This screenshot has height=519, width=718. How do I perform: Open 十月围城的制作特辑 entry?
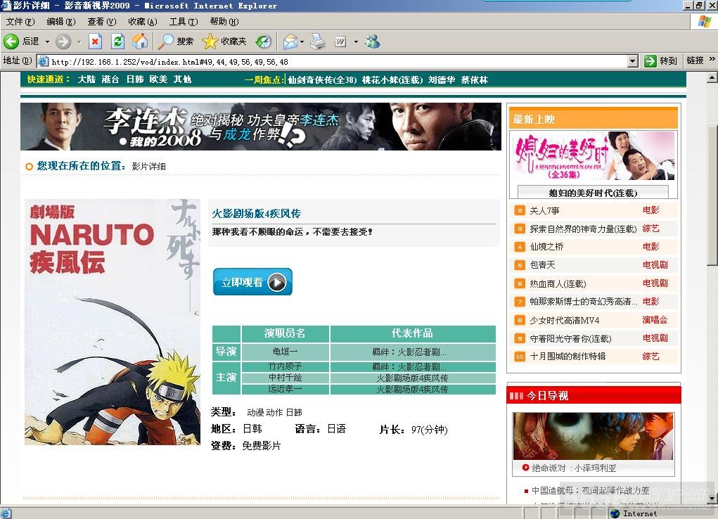(x=568, y=357)
